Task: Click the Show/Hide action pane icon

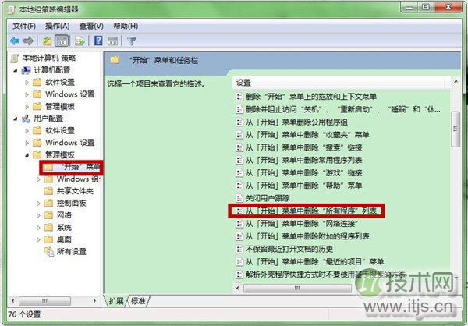Action: tap(113, 41)
